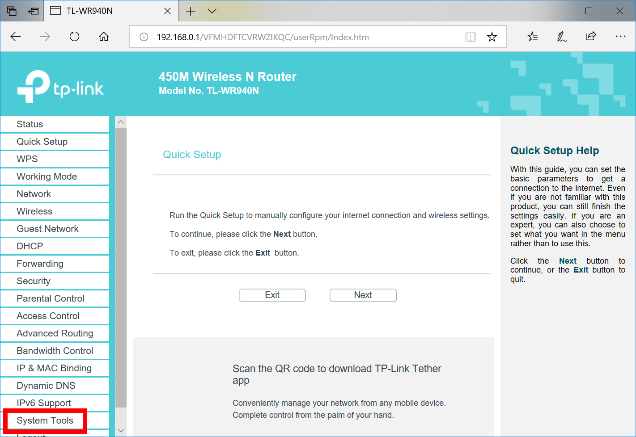The width and height of the screenshot is (636, 437).
Task: Click the site information icon in address bar
Action: pos(144,37)
